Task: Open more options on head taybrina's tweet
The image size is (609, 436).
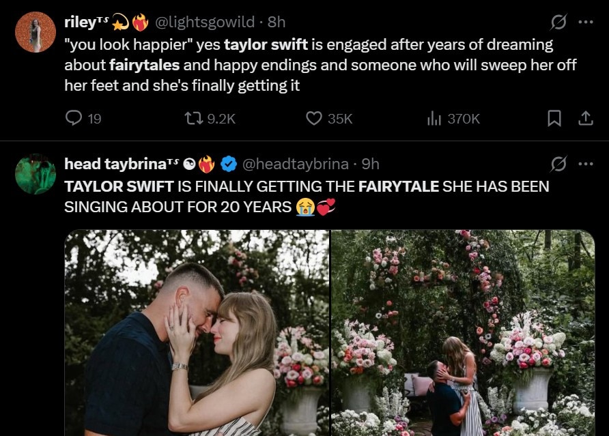Action: (x=585, y=164)
